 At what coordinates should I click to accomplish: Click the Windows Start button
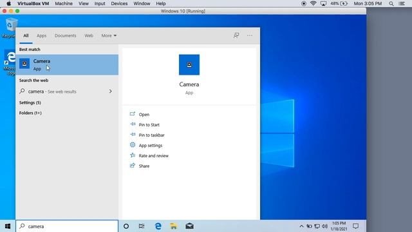click(x=8, y=226)
